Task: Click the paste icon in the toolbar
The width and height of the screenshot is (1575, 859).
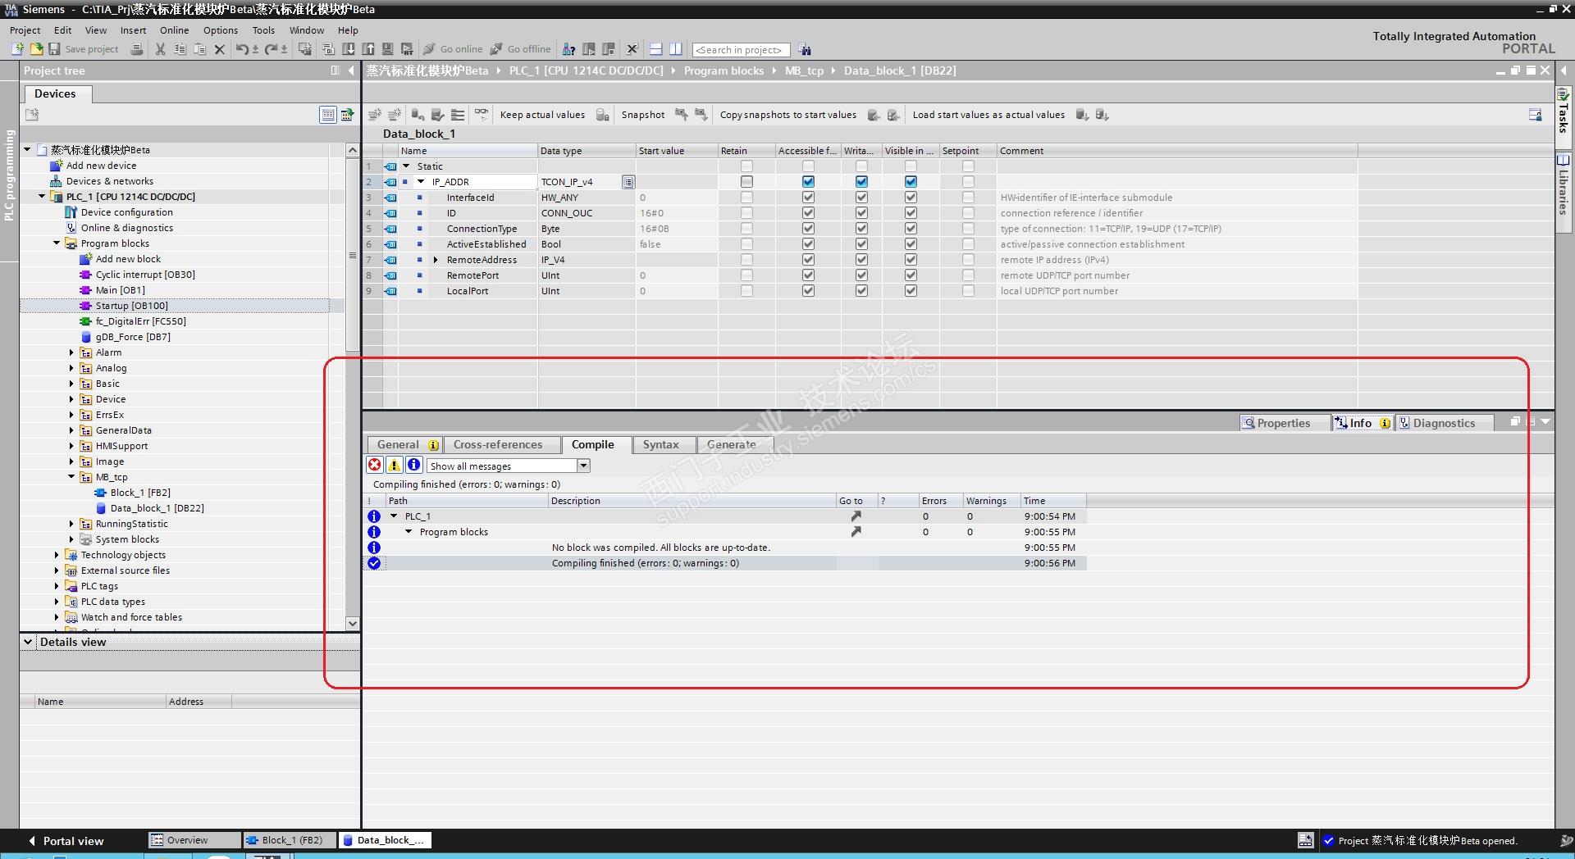Action: point(199,49)
